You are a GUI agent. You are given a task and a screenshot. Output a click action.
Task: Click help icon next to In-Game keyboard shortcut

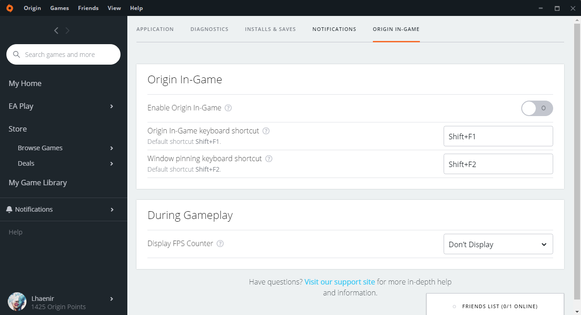click(x=266, y=131)
